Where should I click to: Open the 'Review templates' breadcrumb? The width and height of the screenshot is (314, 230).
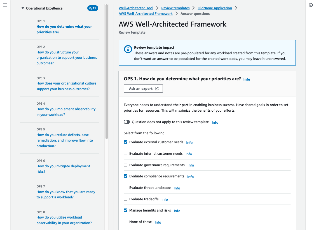point(175,8)
